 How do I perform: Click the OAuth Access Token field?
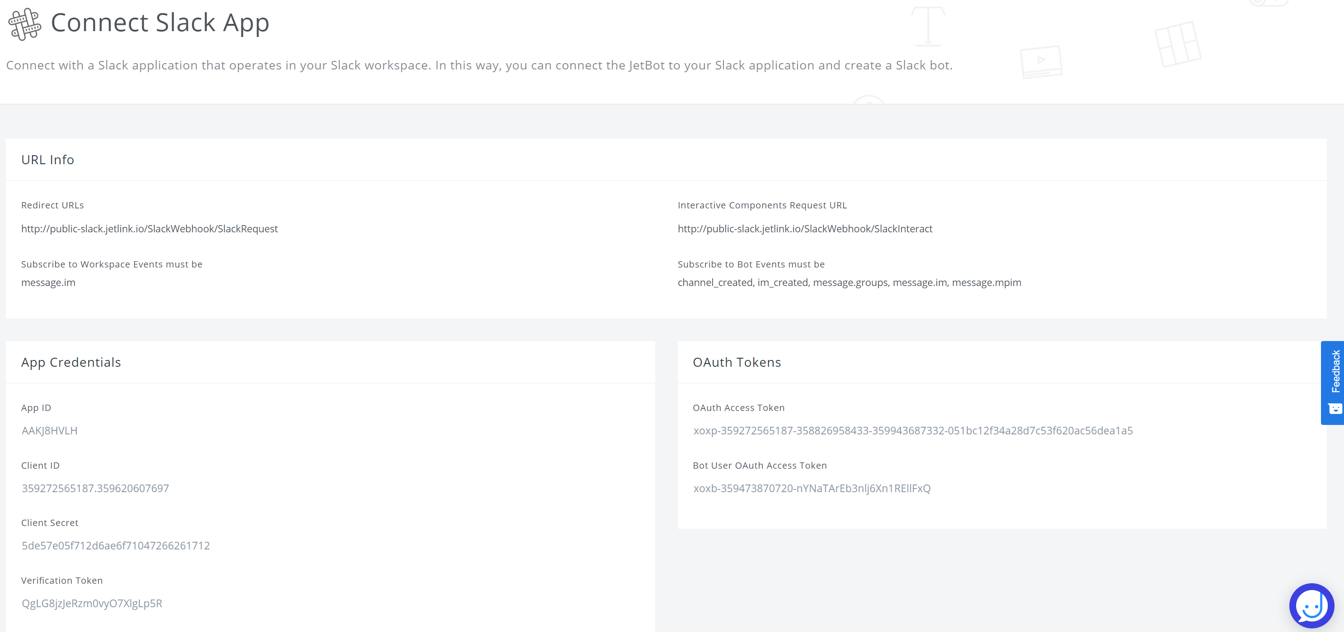click(x=913, y=430)
